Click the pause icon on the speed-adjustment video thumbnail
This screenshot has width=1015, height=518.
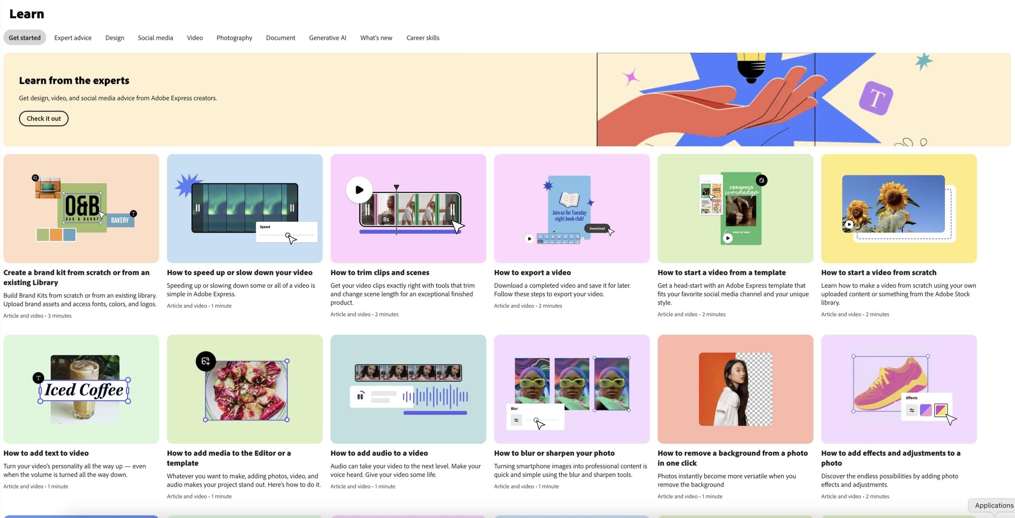197,208
